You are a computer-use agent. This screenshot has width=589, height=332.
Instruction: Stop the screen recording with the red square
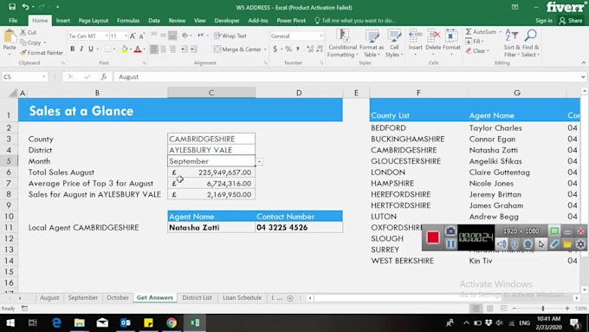[x=433, y=238]
